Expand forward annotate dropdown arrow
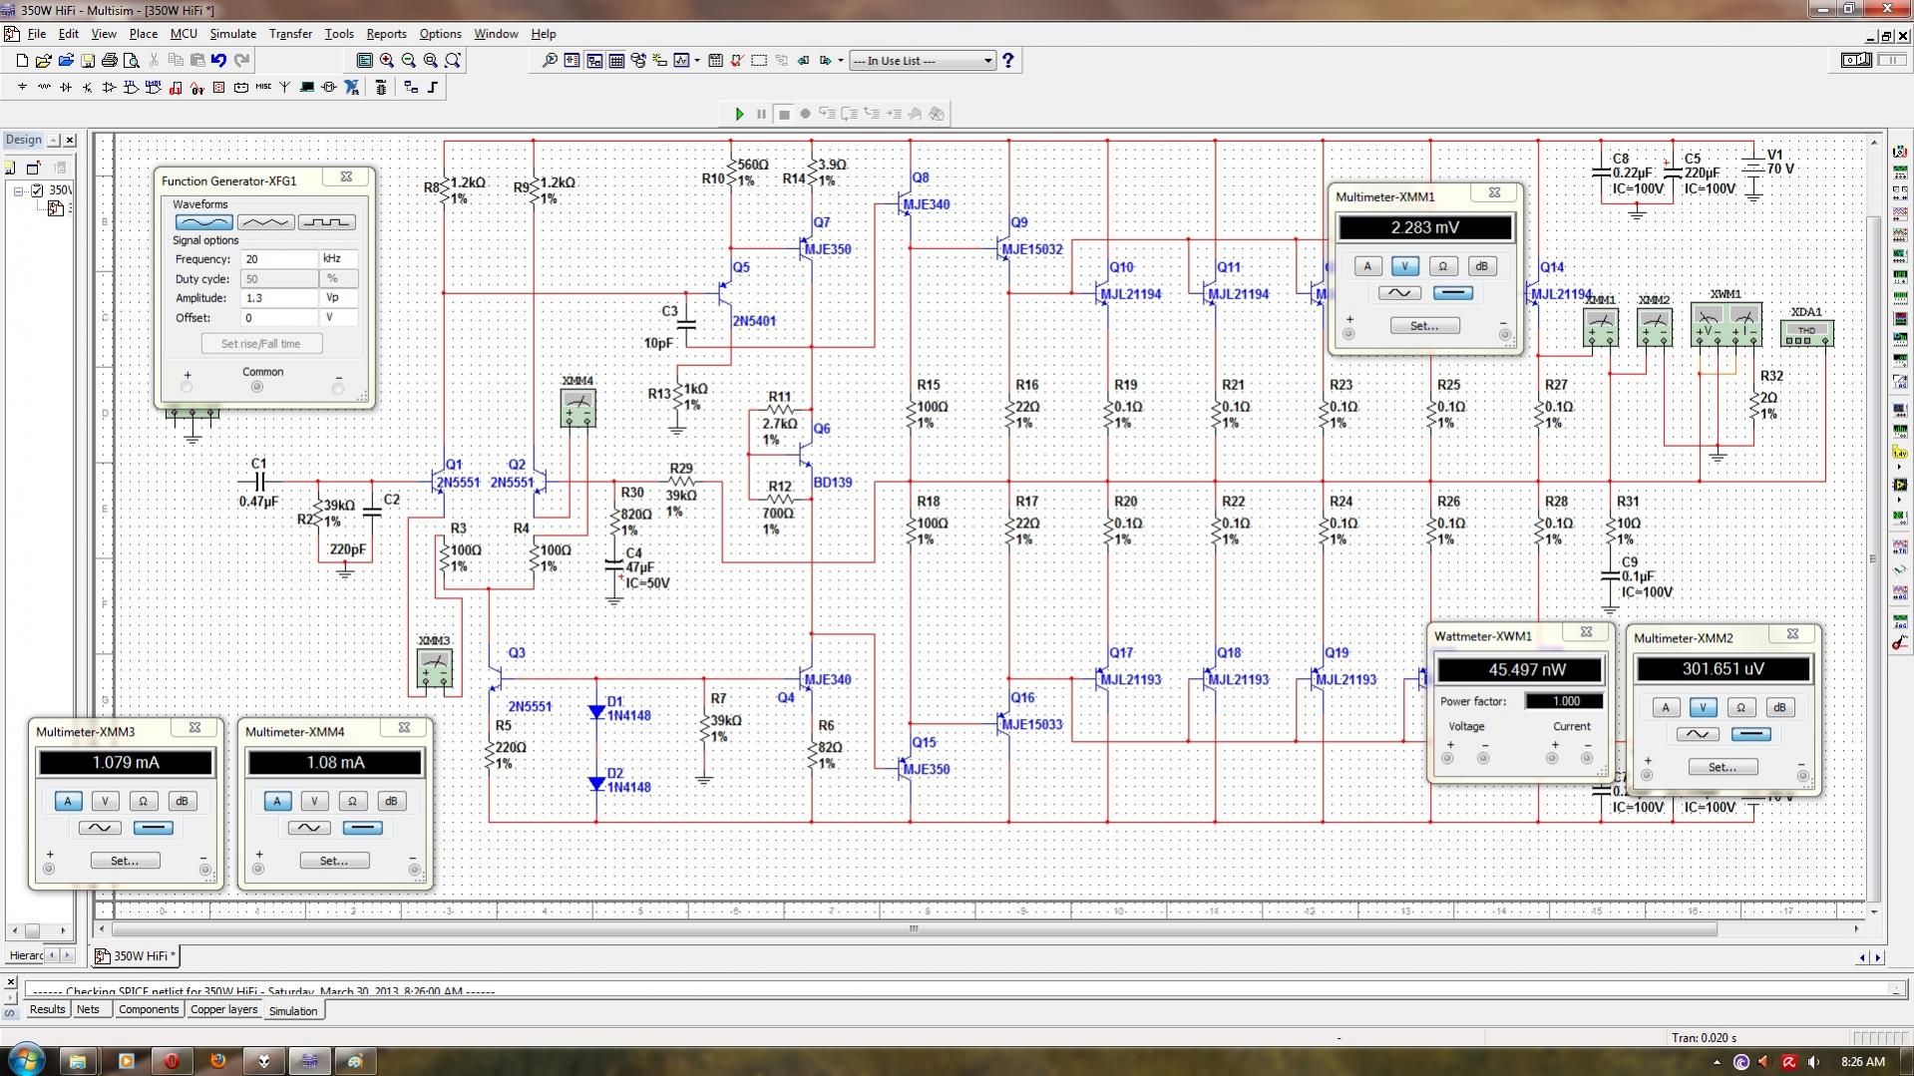Screen dimensions: 1914x1076 pos(841,61)
